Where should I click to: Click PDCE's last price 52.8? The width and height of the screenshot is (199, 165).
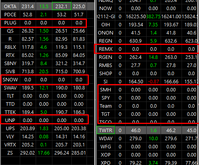[x=28, y=14]
